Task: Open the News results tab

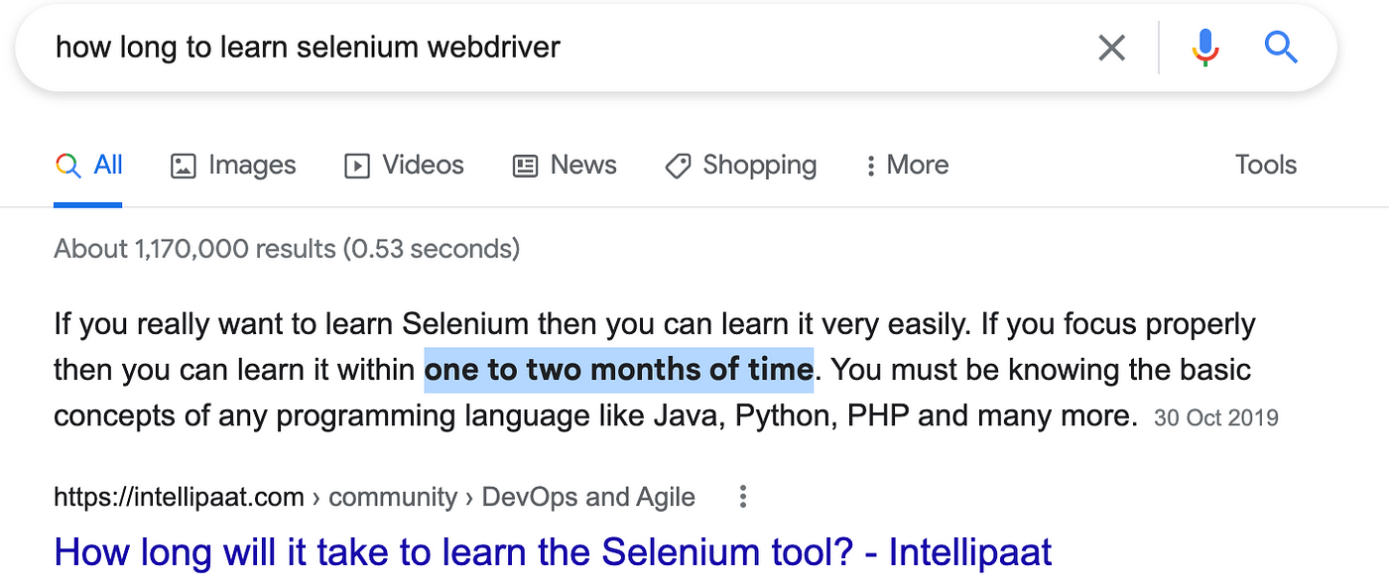Action: point(565,165)
